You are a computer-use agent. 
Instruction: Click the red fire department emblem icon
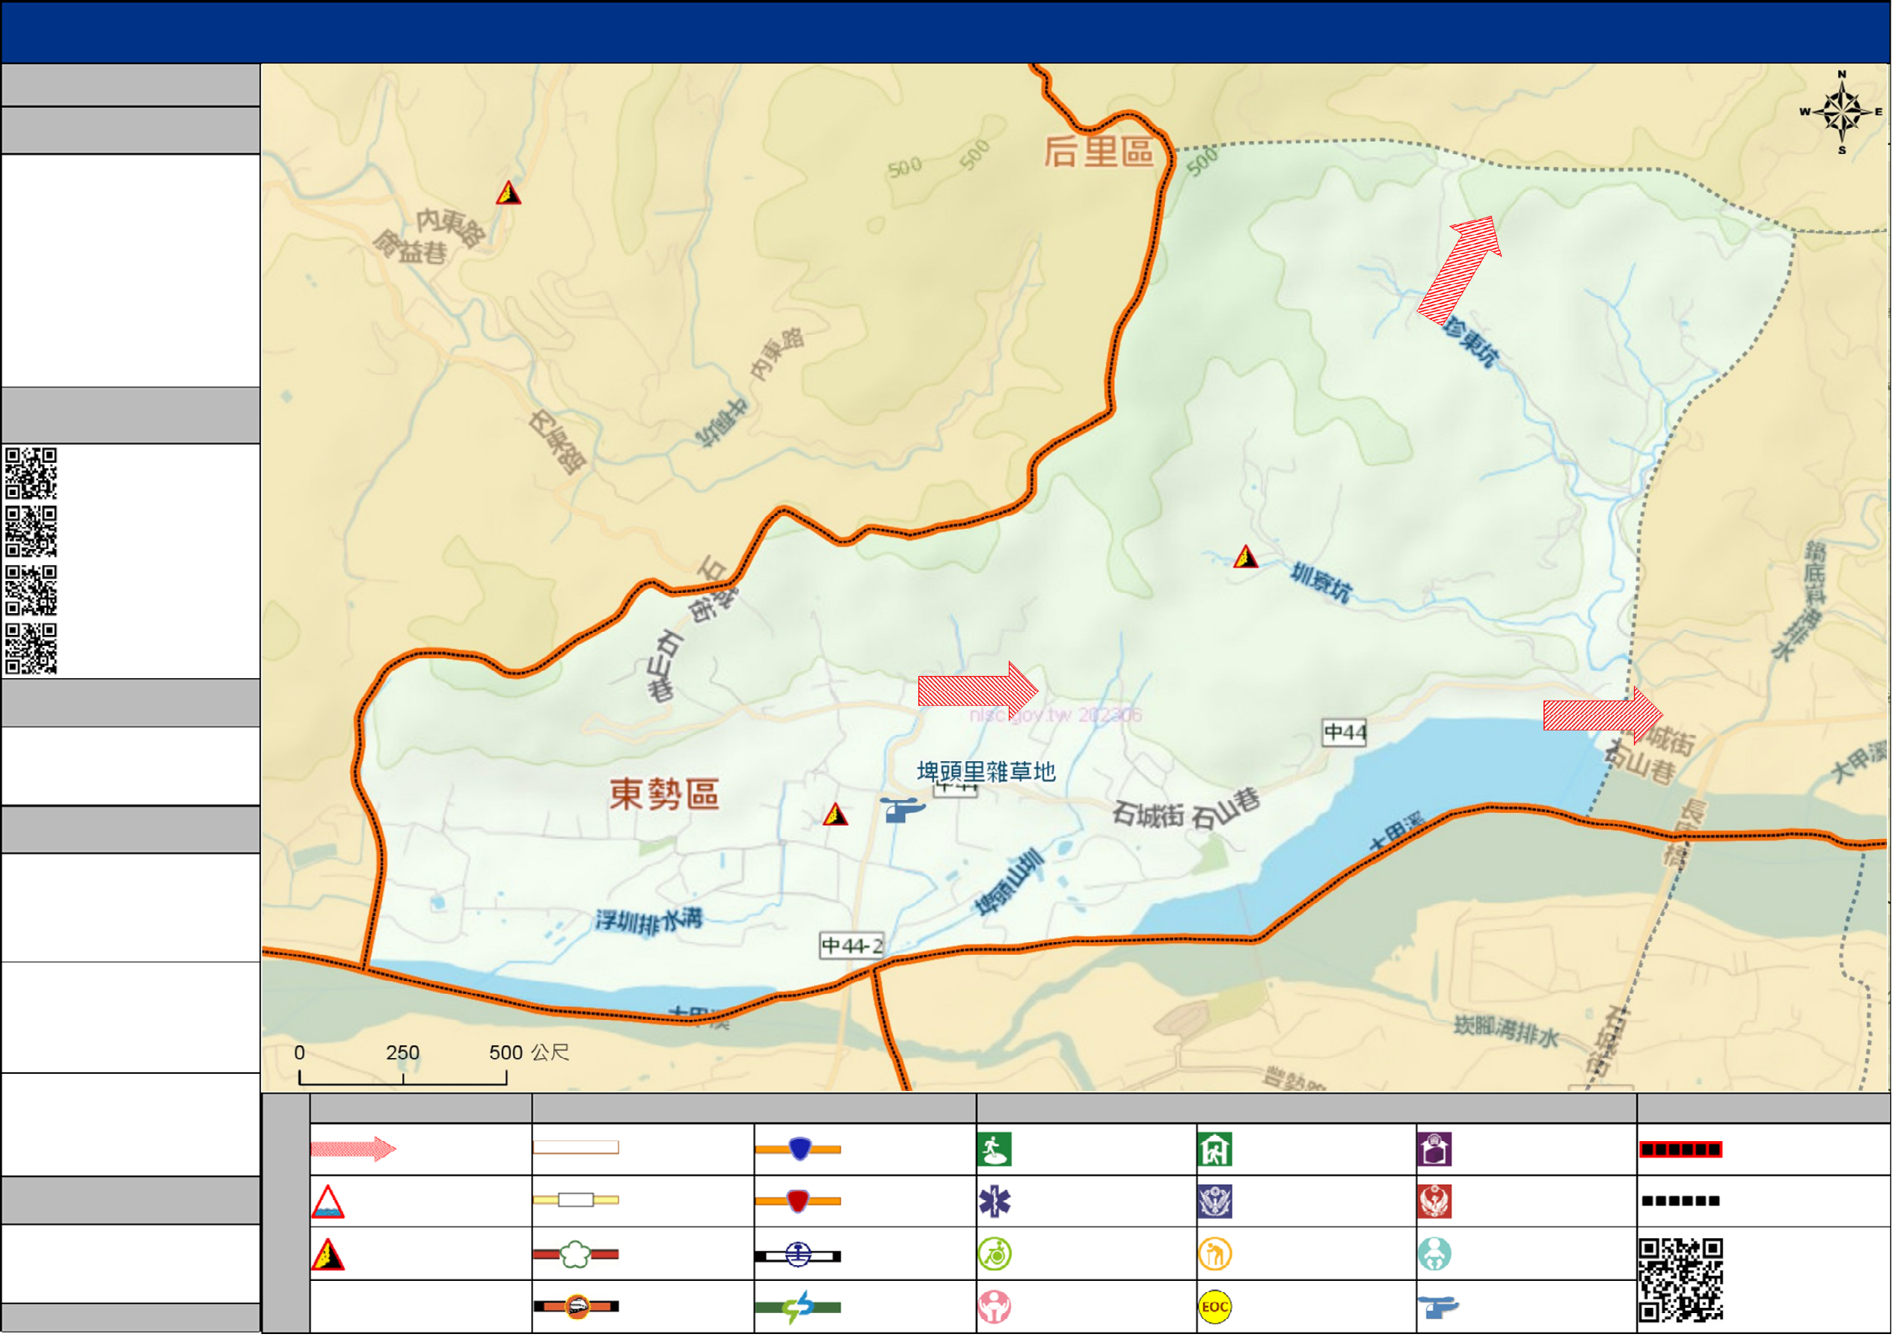pos(1435,1202)
